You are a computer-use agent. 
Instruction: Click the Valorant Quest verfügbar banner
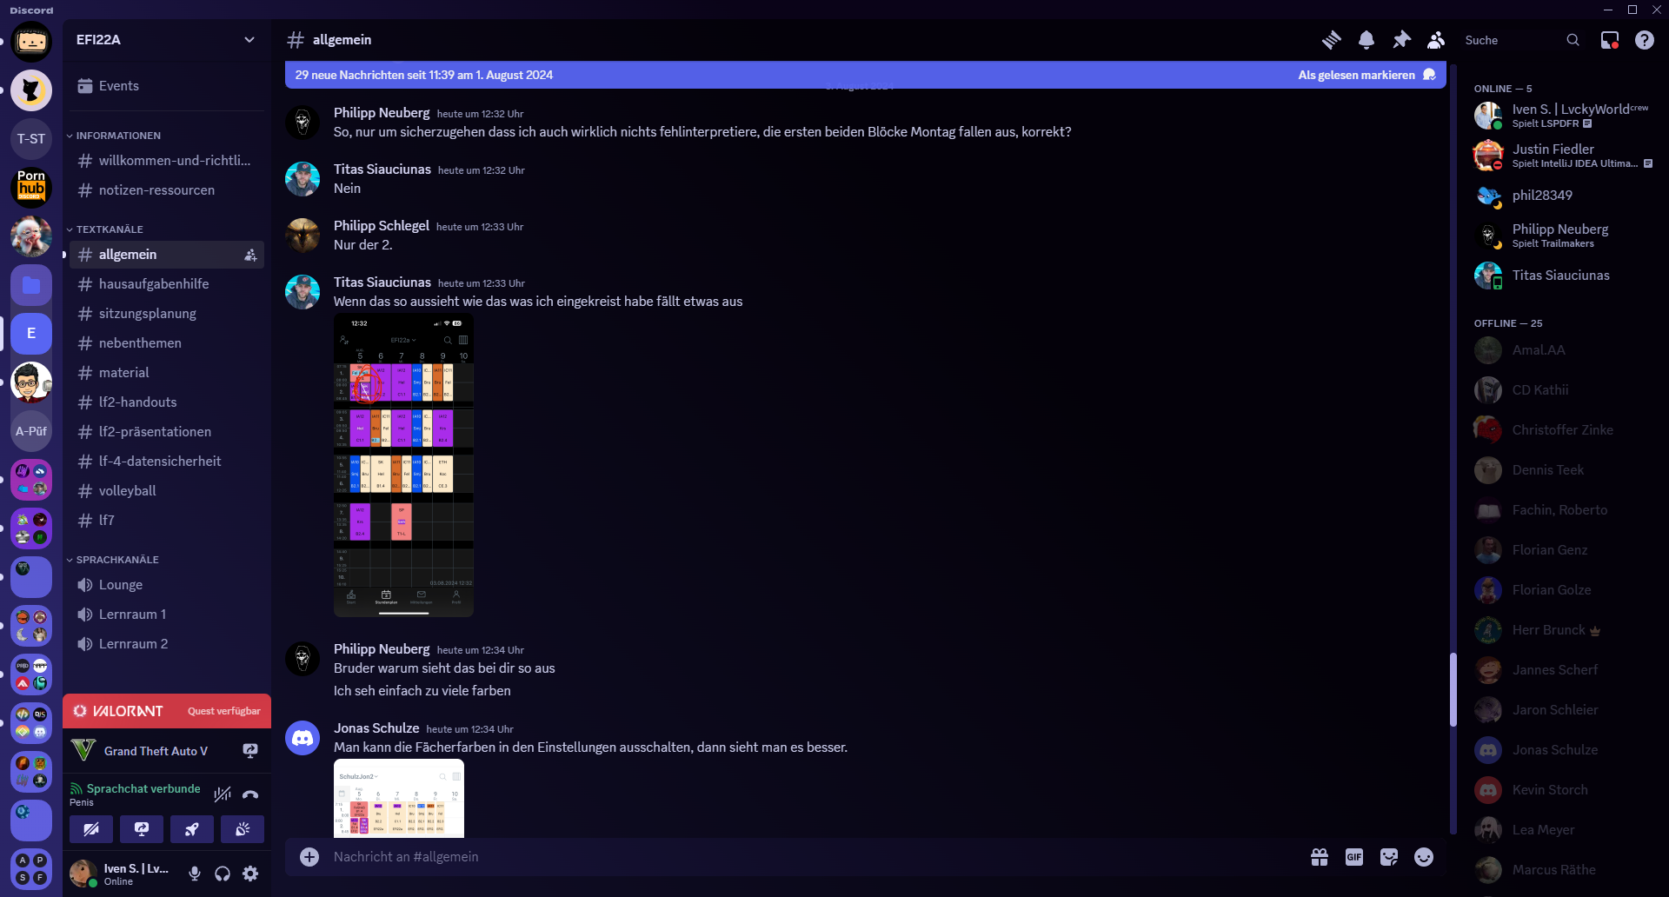tap(167, 711)
